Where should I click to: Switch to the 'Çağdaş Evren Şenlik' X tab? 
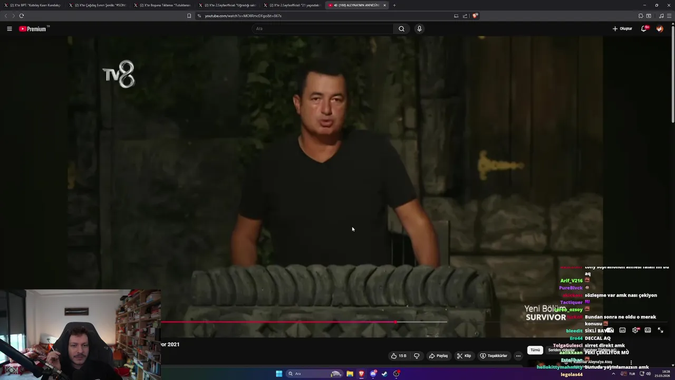pos(98,5)
